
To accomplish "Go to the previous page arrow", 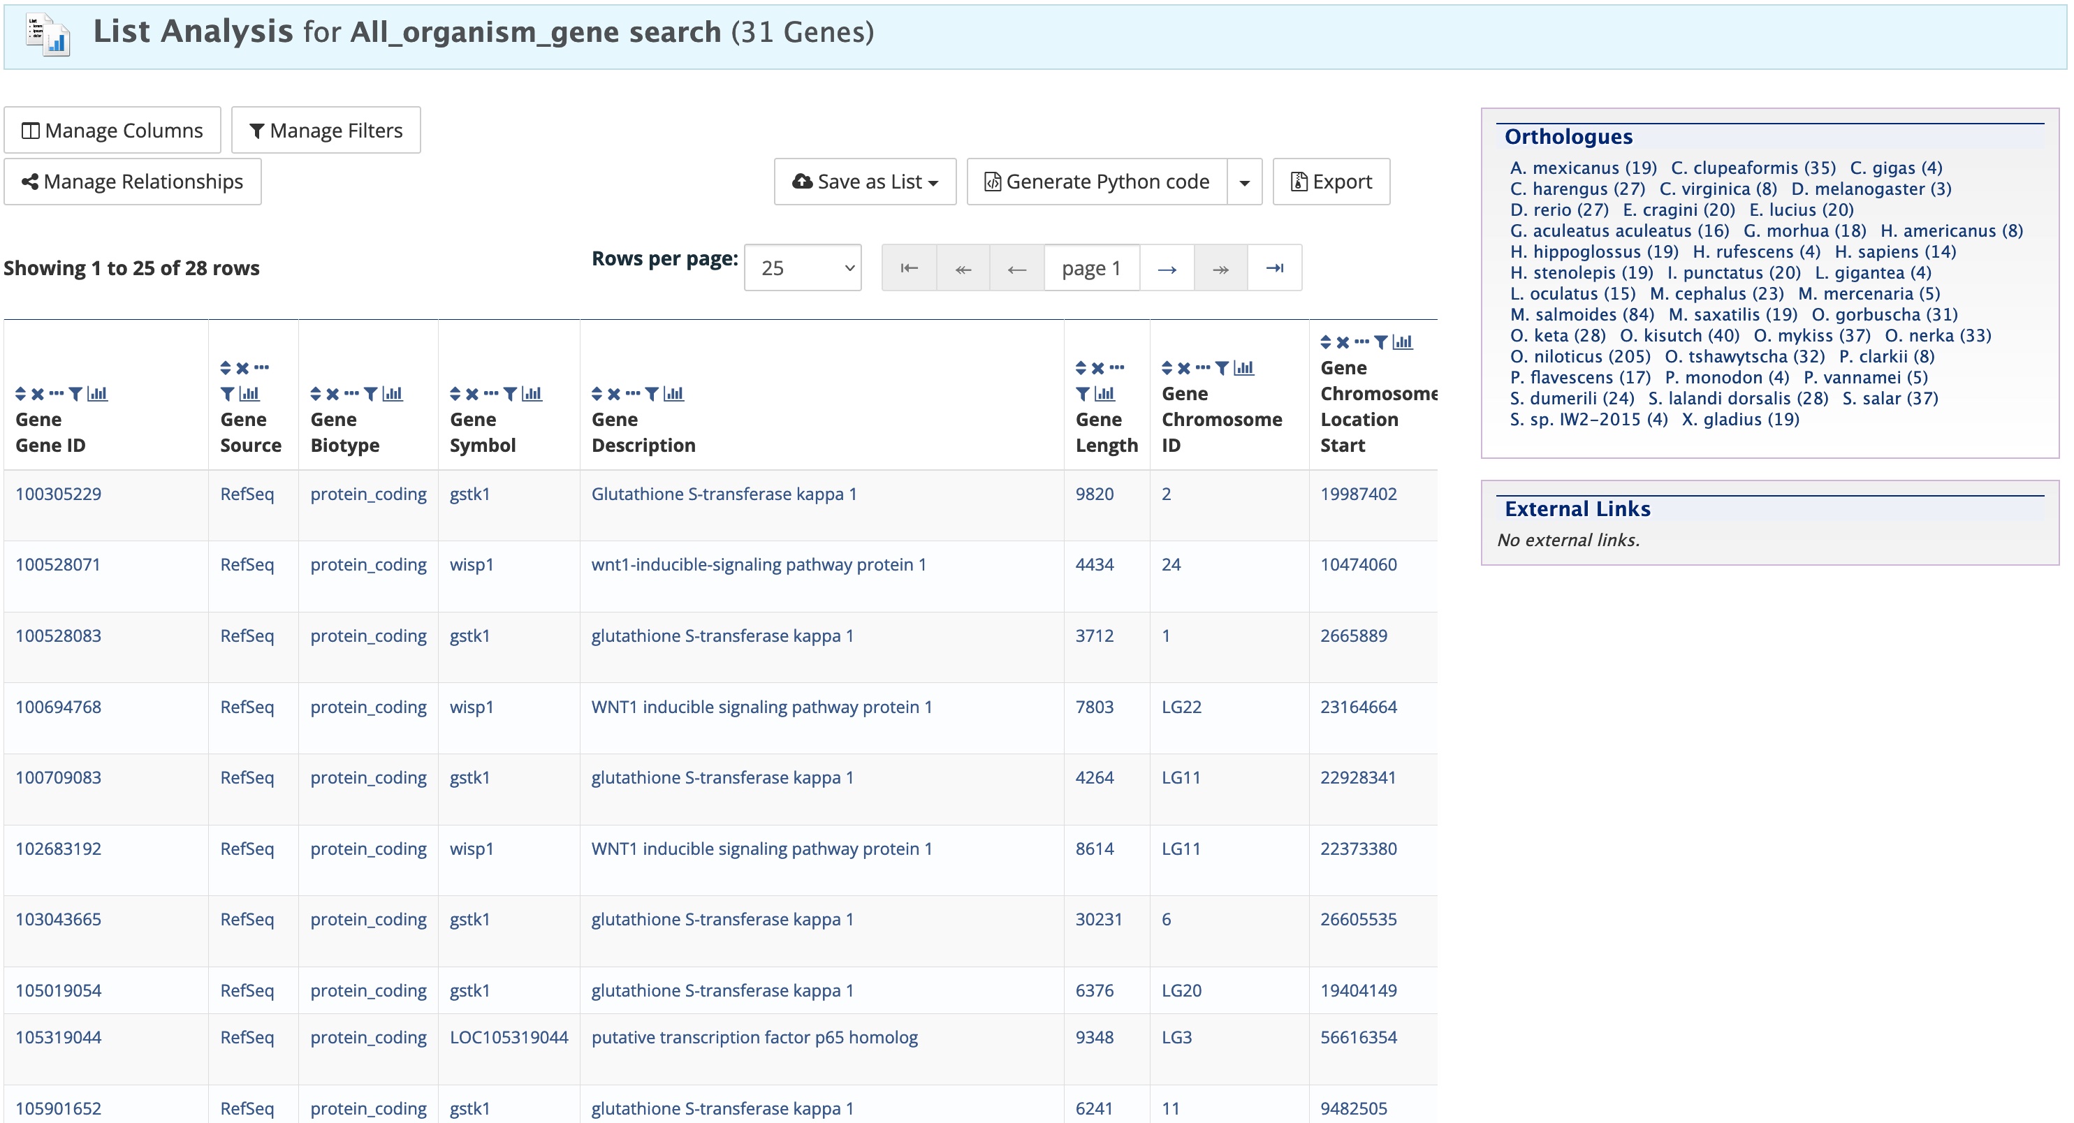I will tap(1017, 268).
